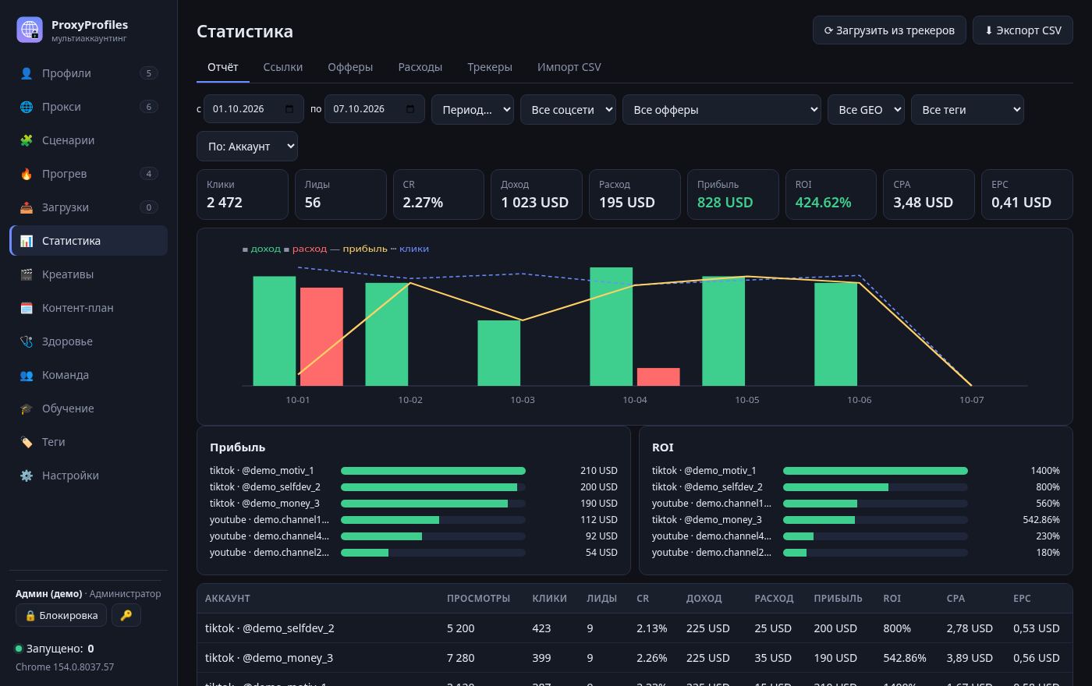1092x686 pixels.
Task: Click the Теги label icon
Action: coord(27,442)
